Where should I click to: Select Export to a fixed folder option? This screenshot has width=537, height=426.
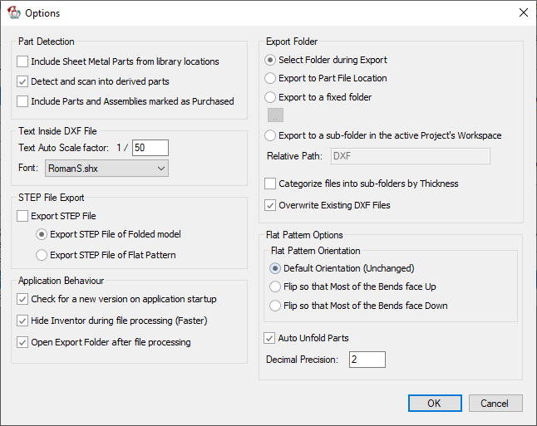[270, 97]
